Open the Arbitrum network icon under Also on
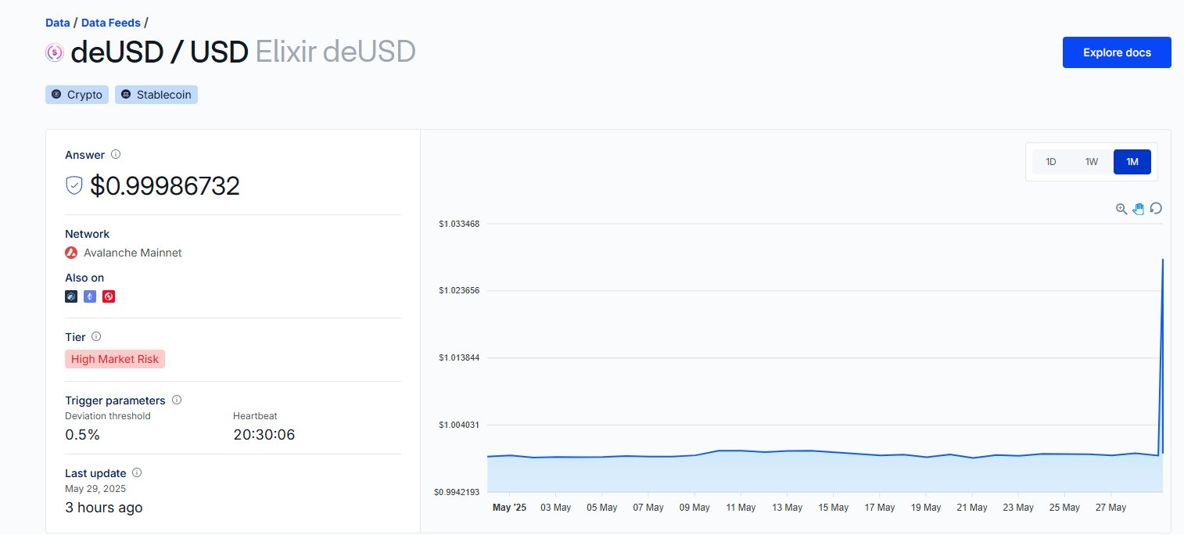The image size is (1184, 535). (71, 296)
